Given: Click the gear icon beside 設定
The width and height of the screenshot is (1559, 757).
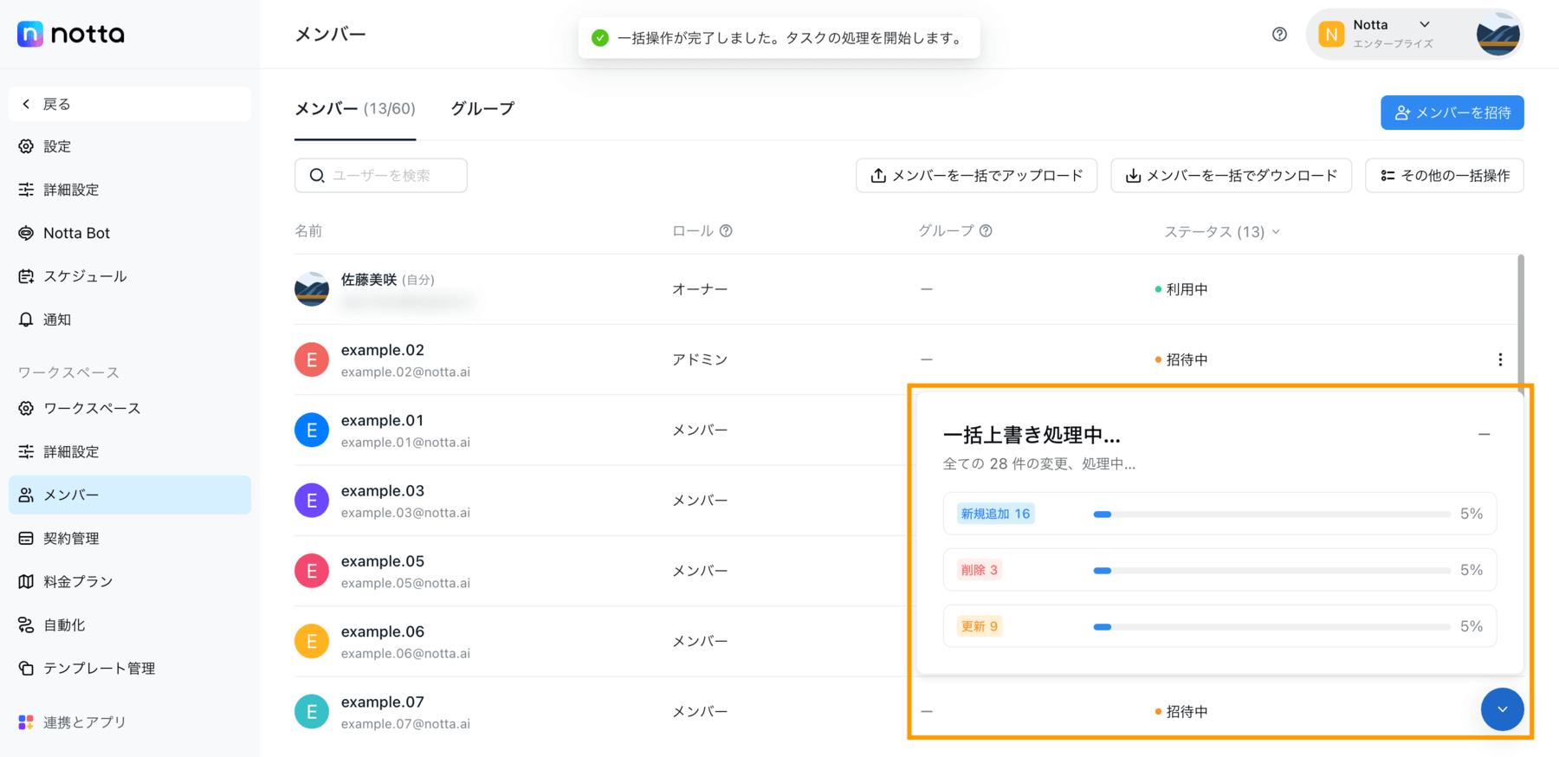Looking at the screenshot, I should point(26,146).
